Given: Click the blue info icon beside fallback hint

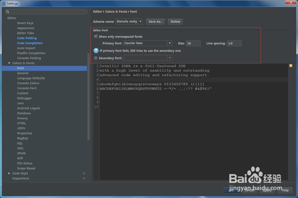Looking at the screenshot, I should 96,51.
